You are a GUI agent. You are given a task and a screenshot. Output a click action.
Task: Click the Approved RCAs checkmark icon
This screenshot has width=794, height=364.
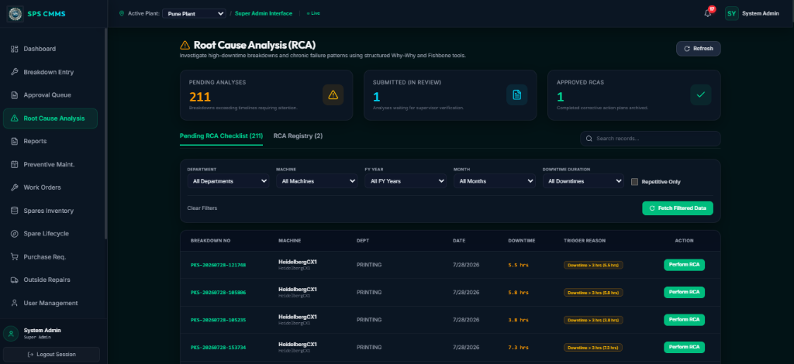pyautogui.click(x=701, y=94)
